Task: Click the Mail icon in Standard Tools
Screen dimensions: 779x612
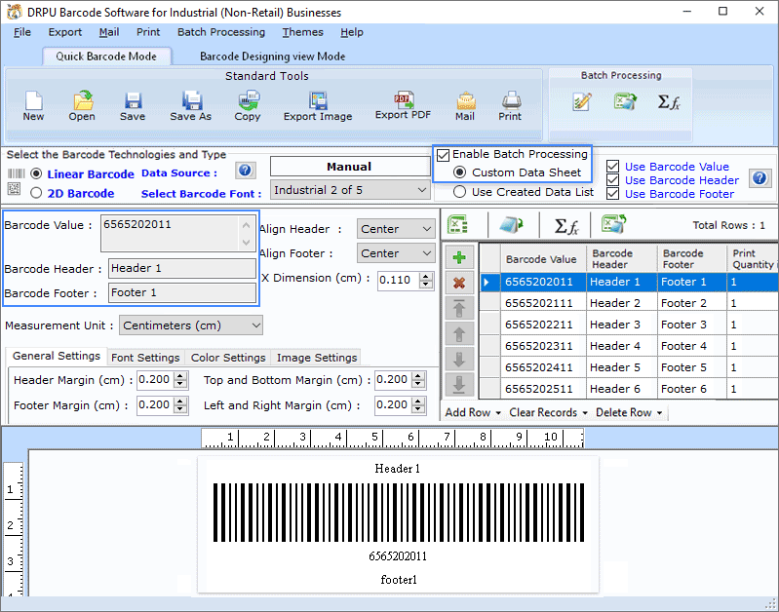Action: tap(465, 100)
